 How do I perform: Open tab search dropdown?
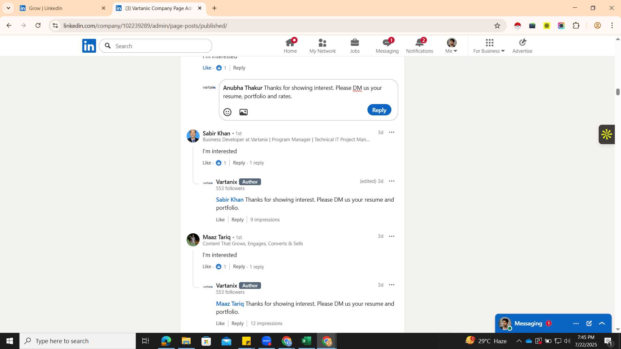[8, 8]
